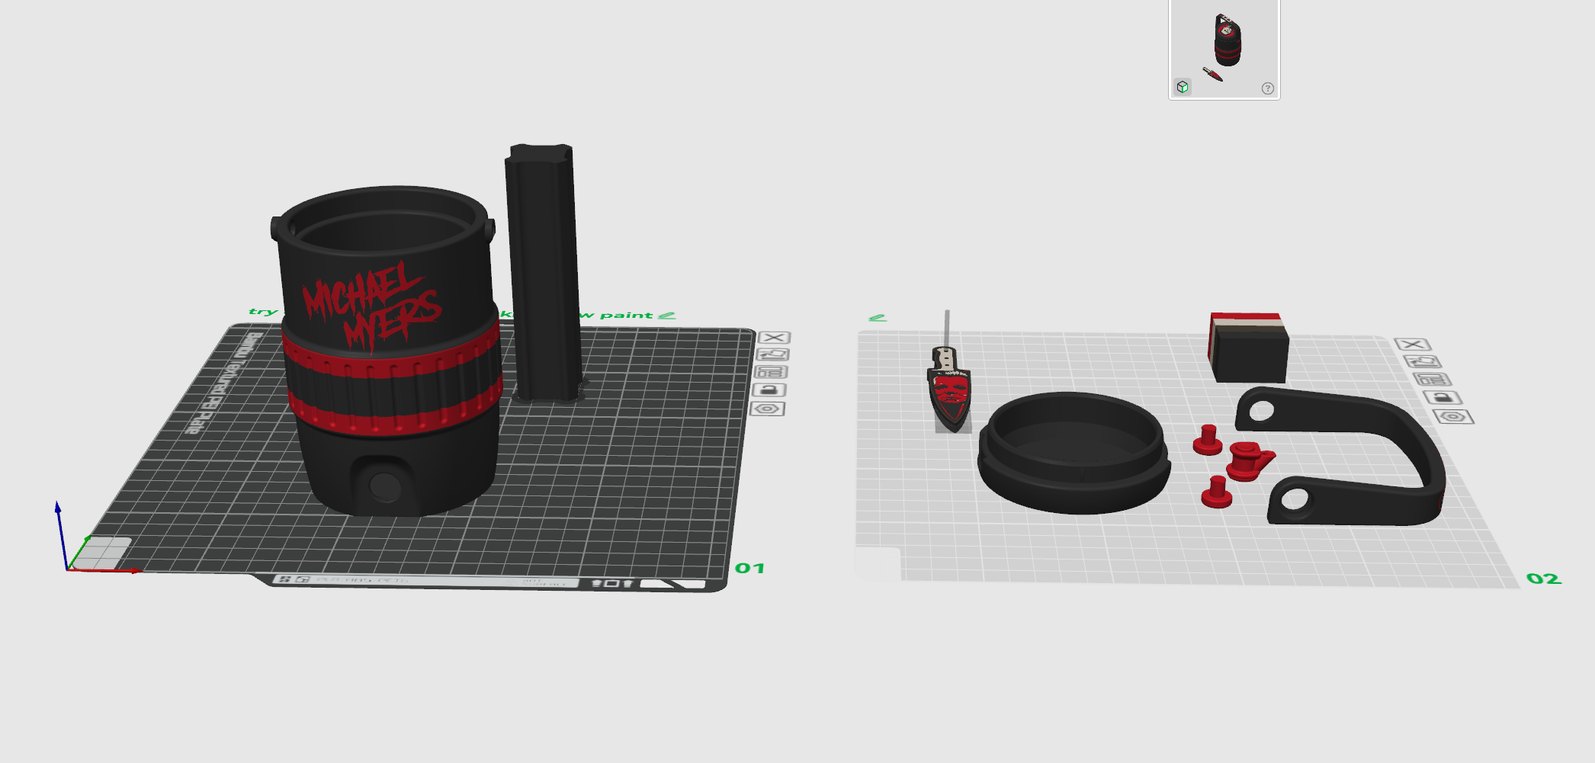The image size is (1595, 763).
Task: Auto-orient objects on plate 02
Action: tap(1423, 362)
